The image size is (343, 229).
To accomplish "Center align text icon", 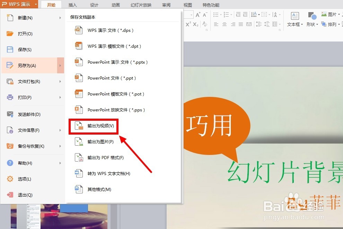I will 225,24.
